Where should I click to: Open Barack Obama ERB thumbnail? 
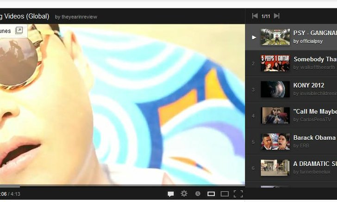click(275, 142)
